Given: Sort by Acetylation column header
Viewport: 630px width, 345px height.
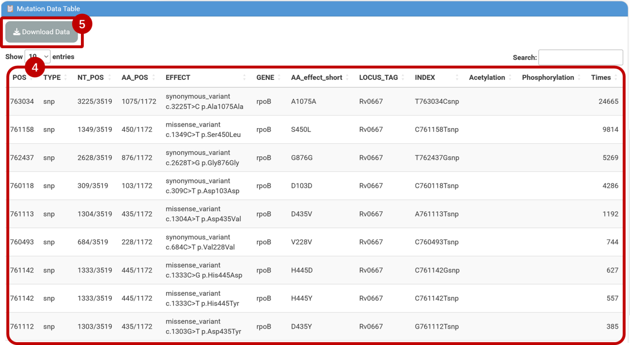Looking at the screenshot, I should pos(487,77).
